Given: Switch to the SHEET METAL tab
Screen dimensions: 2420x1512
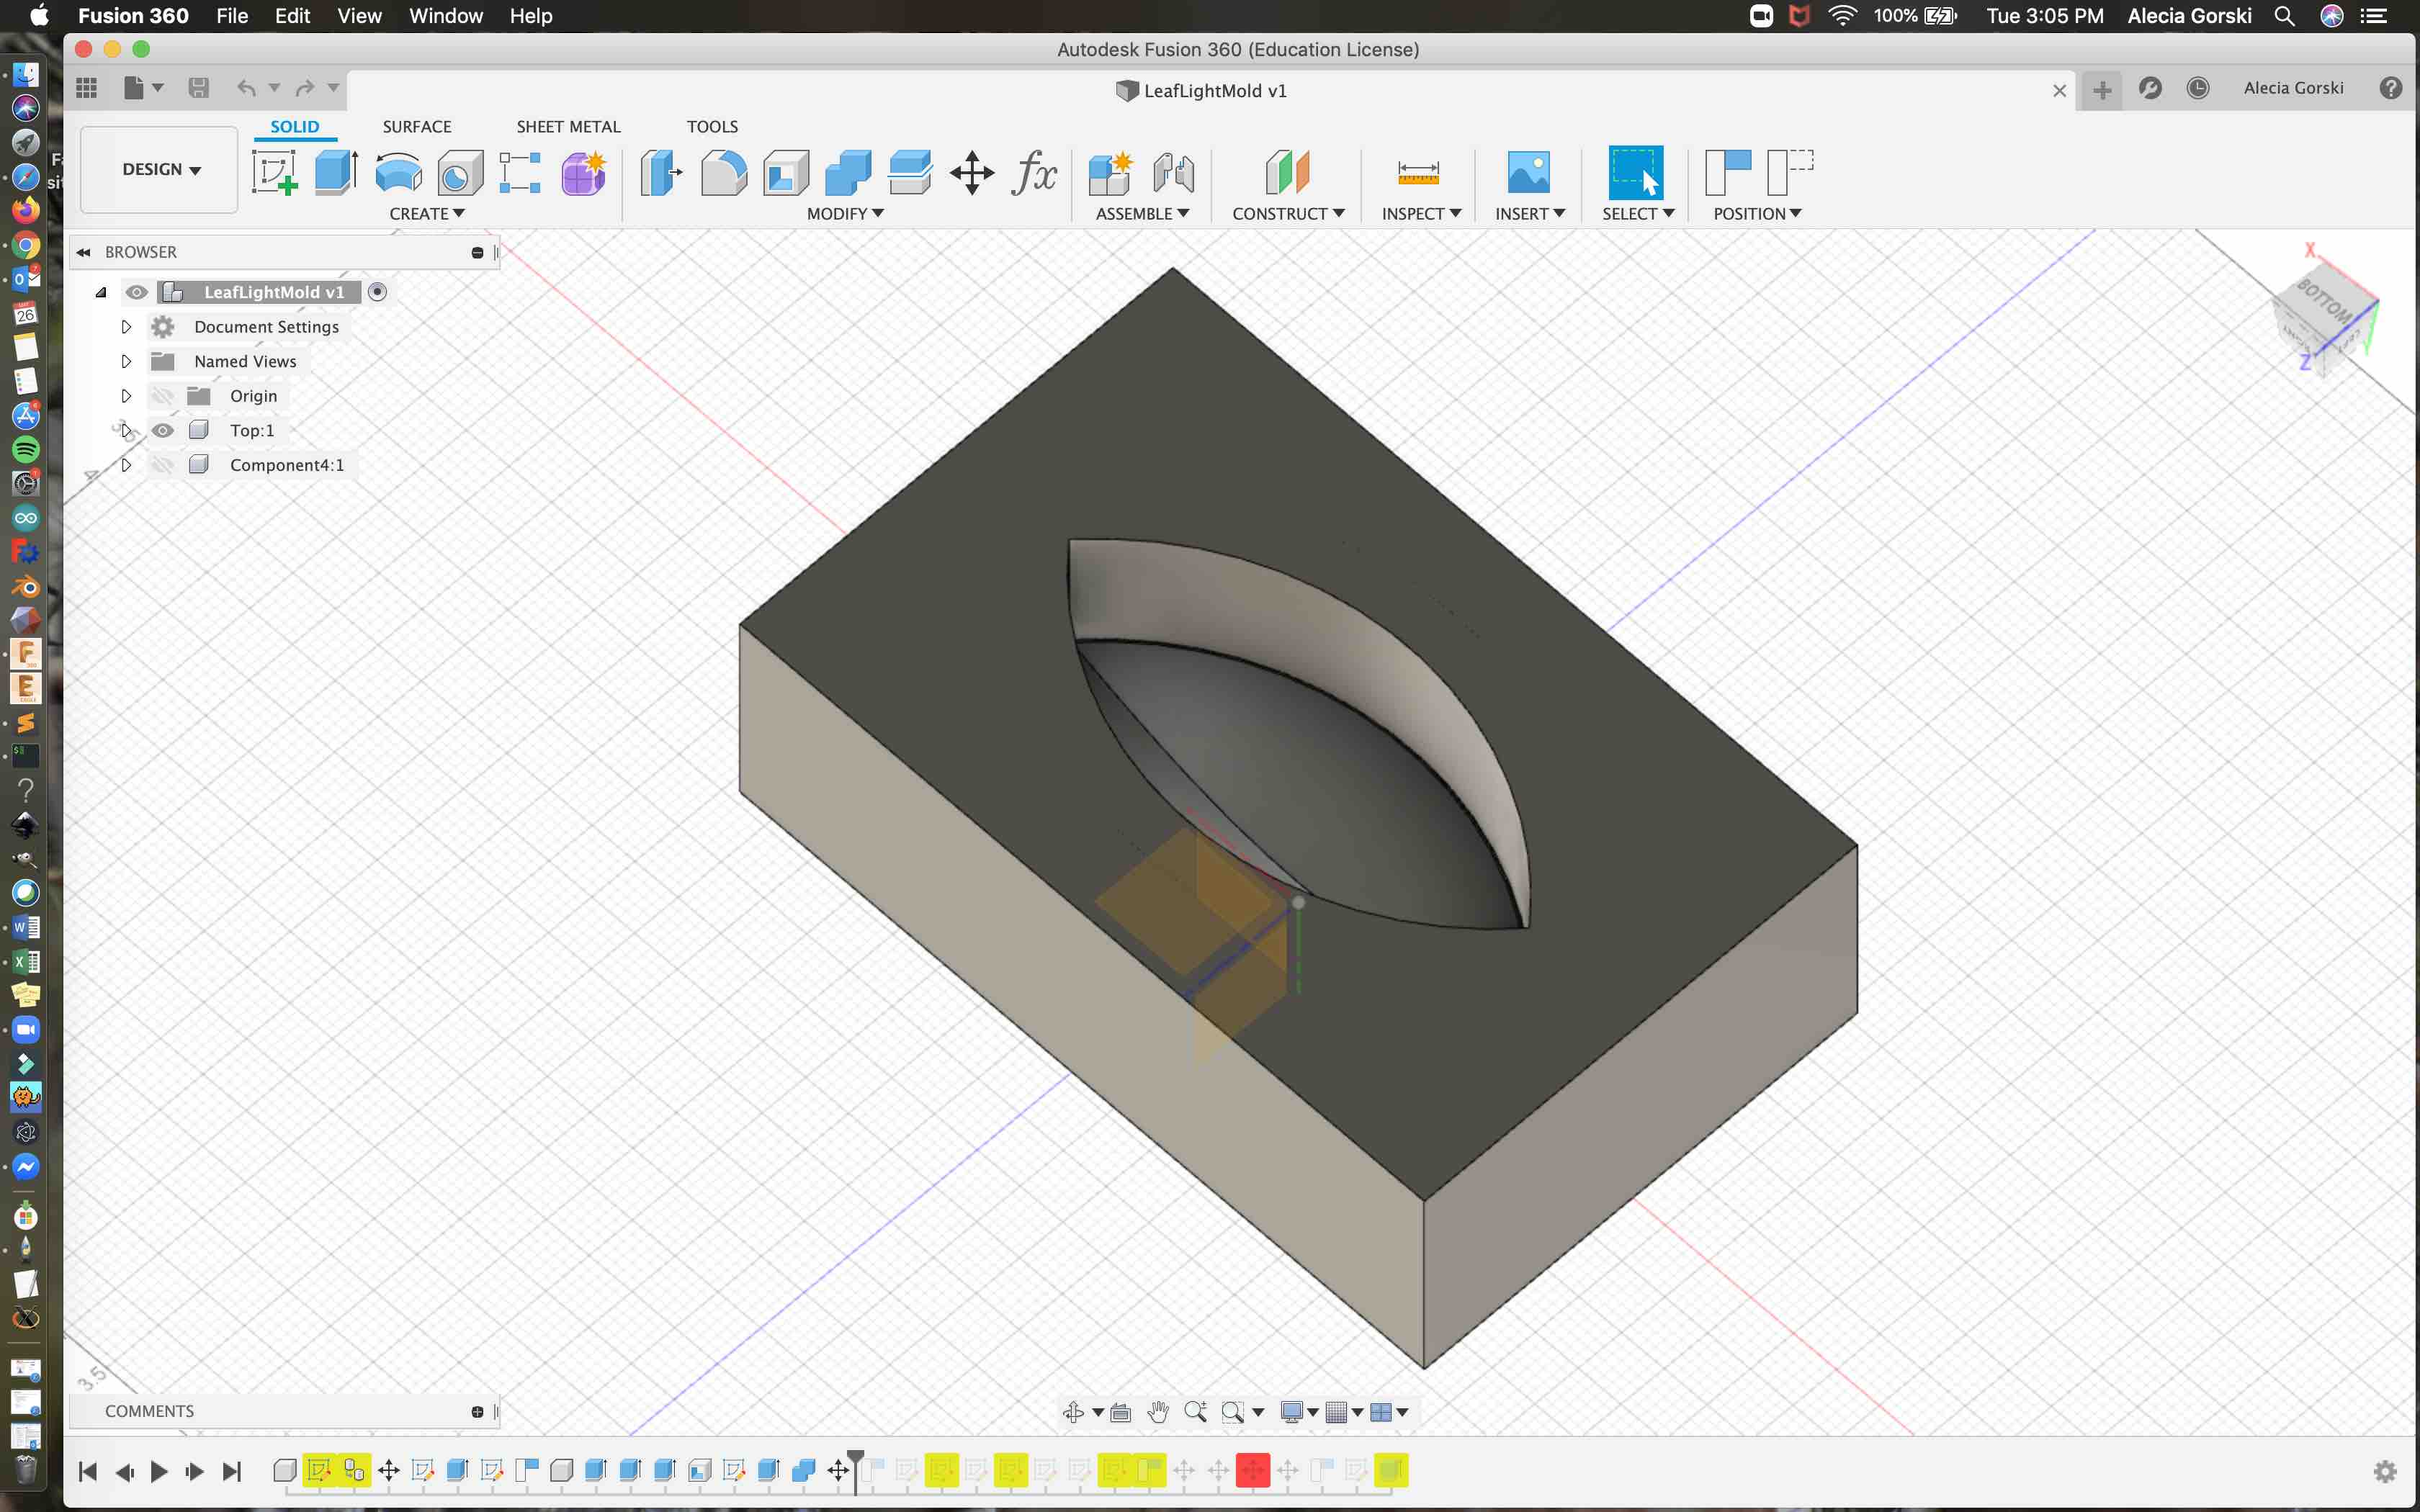Looking at the screenshot, I should (x=568, y=126).
